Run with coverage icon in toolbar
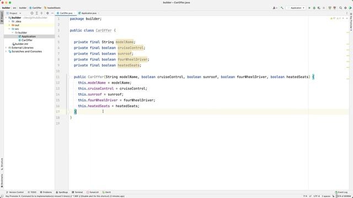Viewport: 353px width, 198px height. pos(319,8)
